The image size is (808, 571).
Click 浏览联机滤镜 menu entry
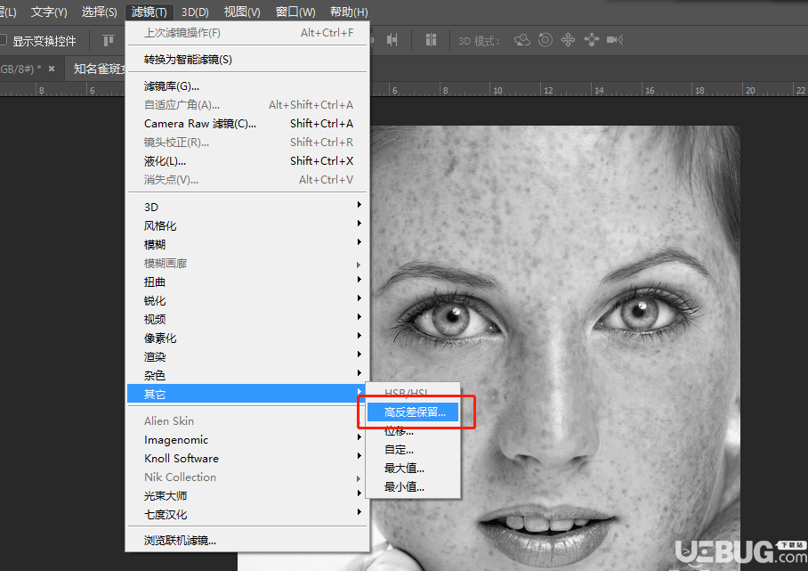248,540
